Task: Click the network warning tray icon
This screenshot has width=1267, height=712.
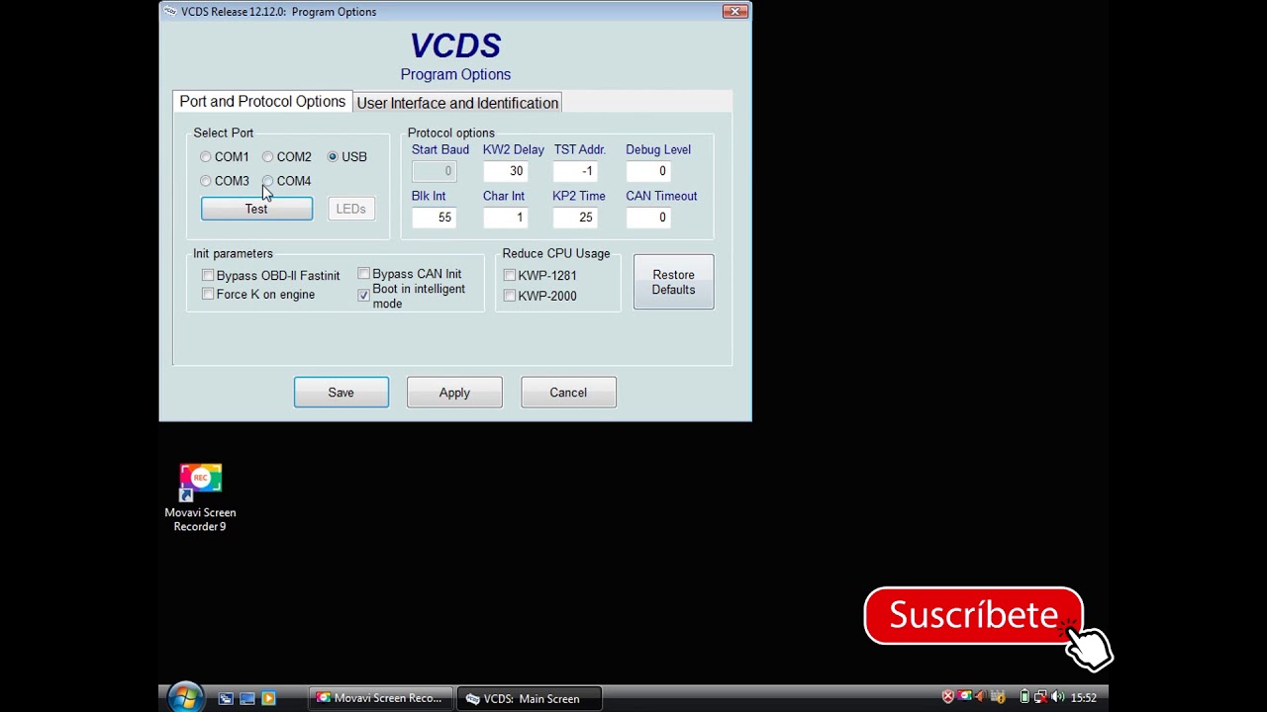Action: pos(998,697)
